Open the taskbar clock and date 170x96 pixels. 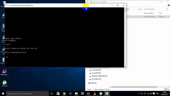point(165,94)
